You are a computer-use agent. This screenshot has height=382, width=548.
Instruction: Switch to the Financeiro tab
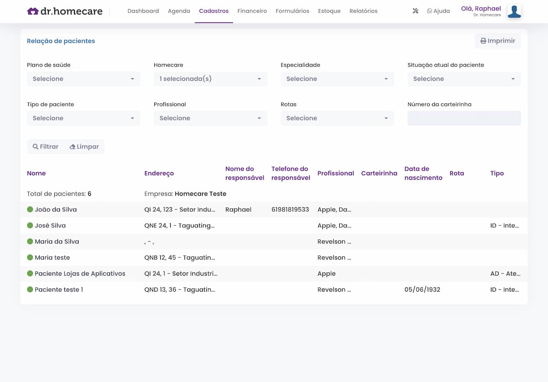(x=252, y=10)
